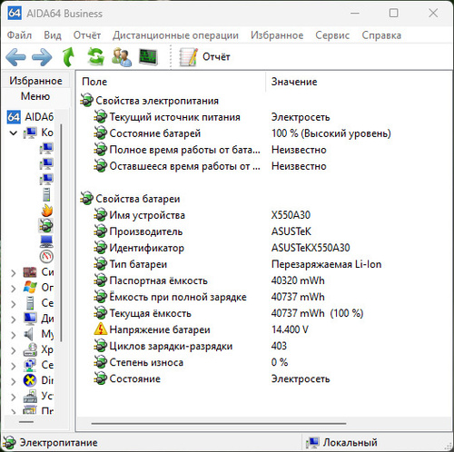Click the green up-level arrow icon
The width and height of the screenshot is (454, 452).
[x=68, y=56]
